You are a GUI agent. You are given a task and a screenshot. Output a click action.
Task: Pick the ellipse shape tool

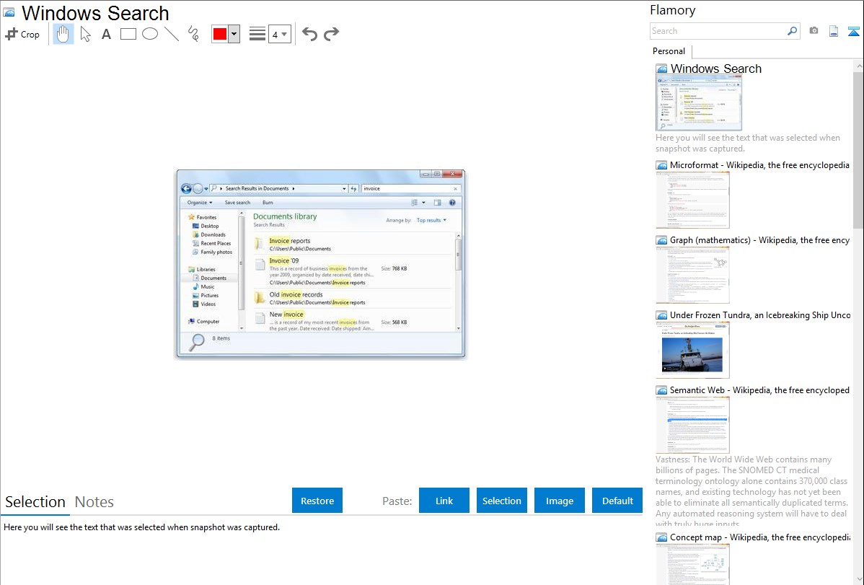(150, 34)
